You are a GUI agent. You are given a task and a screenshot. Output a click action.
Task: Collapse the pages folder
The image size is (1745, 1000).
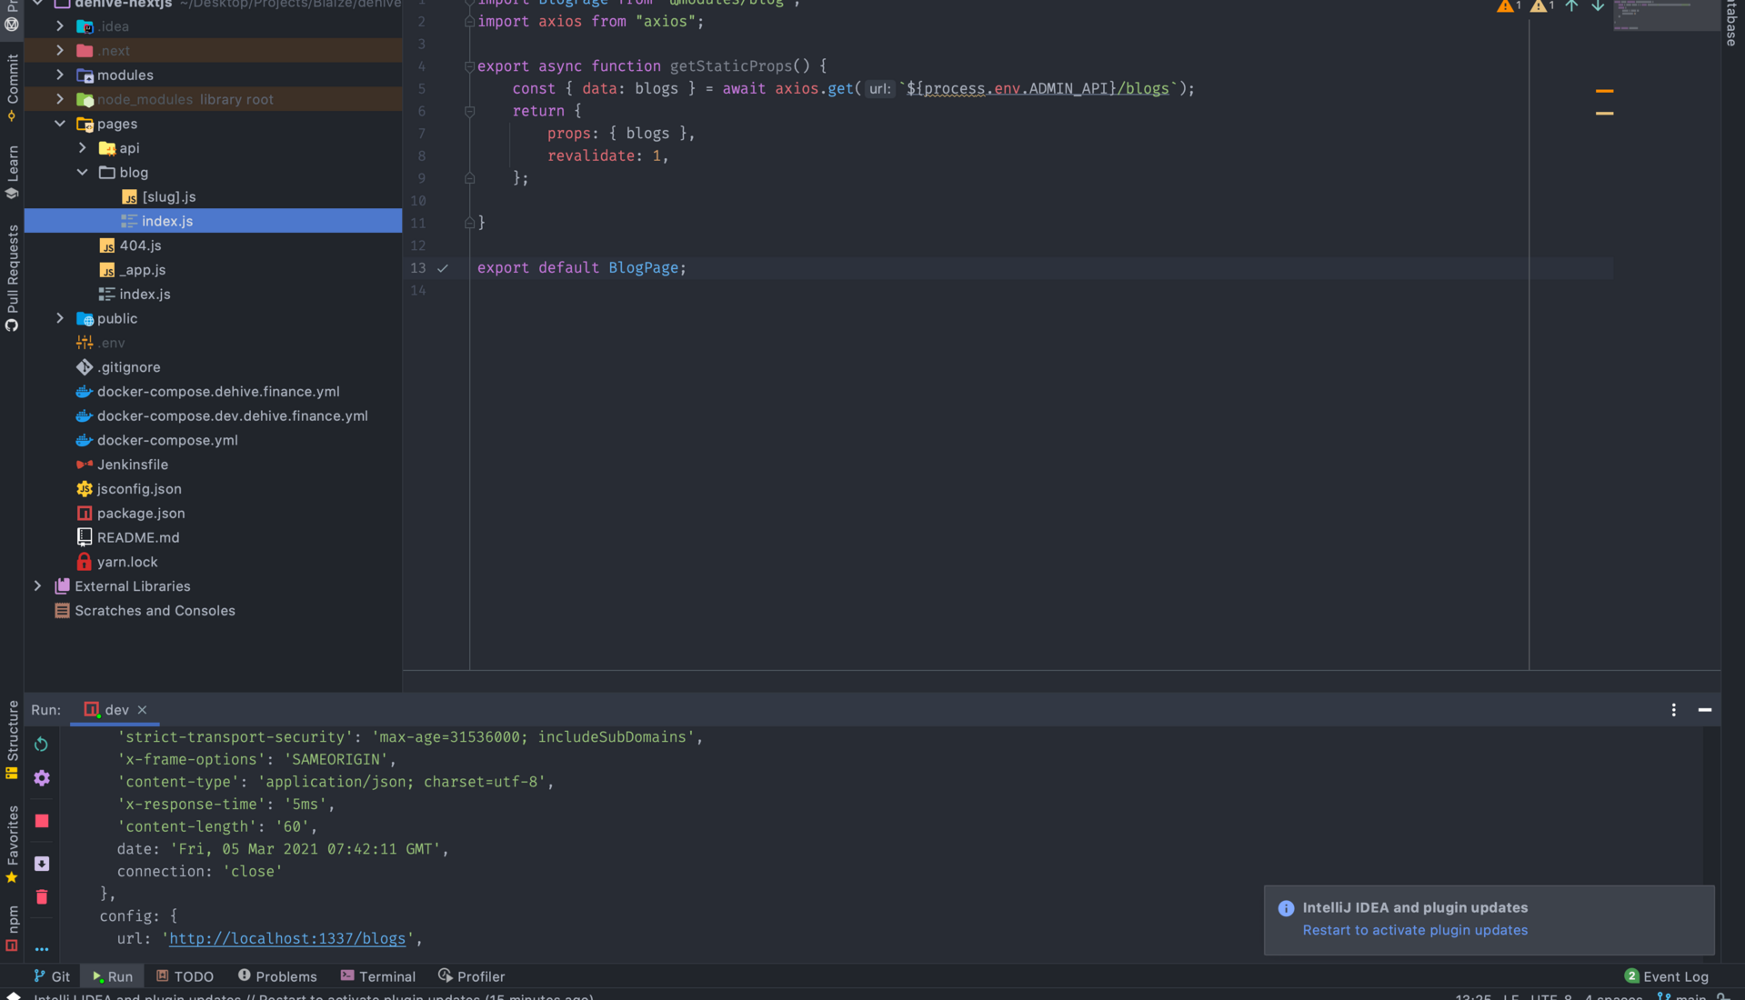pos(60,124)
